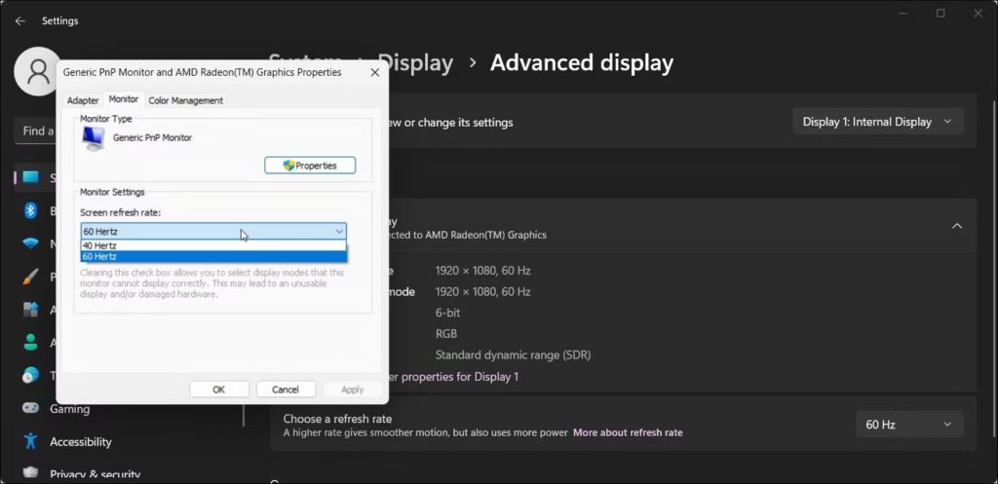Open the Accessibility figure icon

[30, 441]
